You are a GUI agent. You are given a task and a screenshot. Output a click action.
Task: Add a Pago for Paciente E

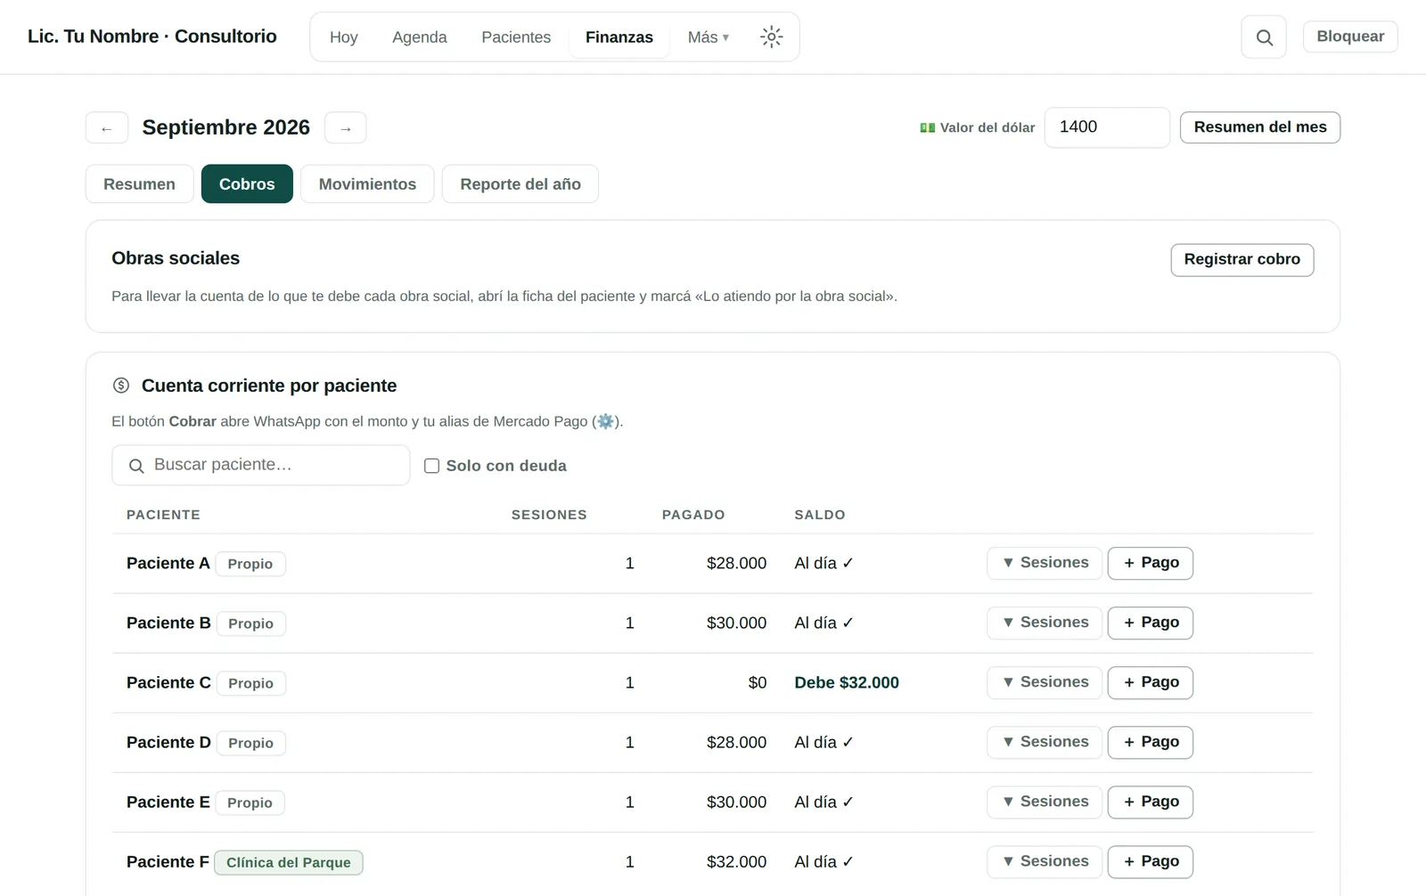point(1151,802)
